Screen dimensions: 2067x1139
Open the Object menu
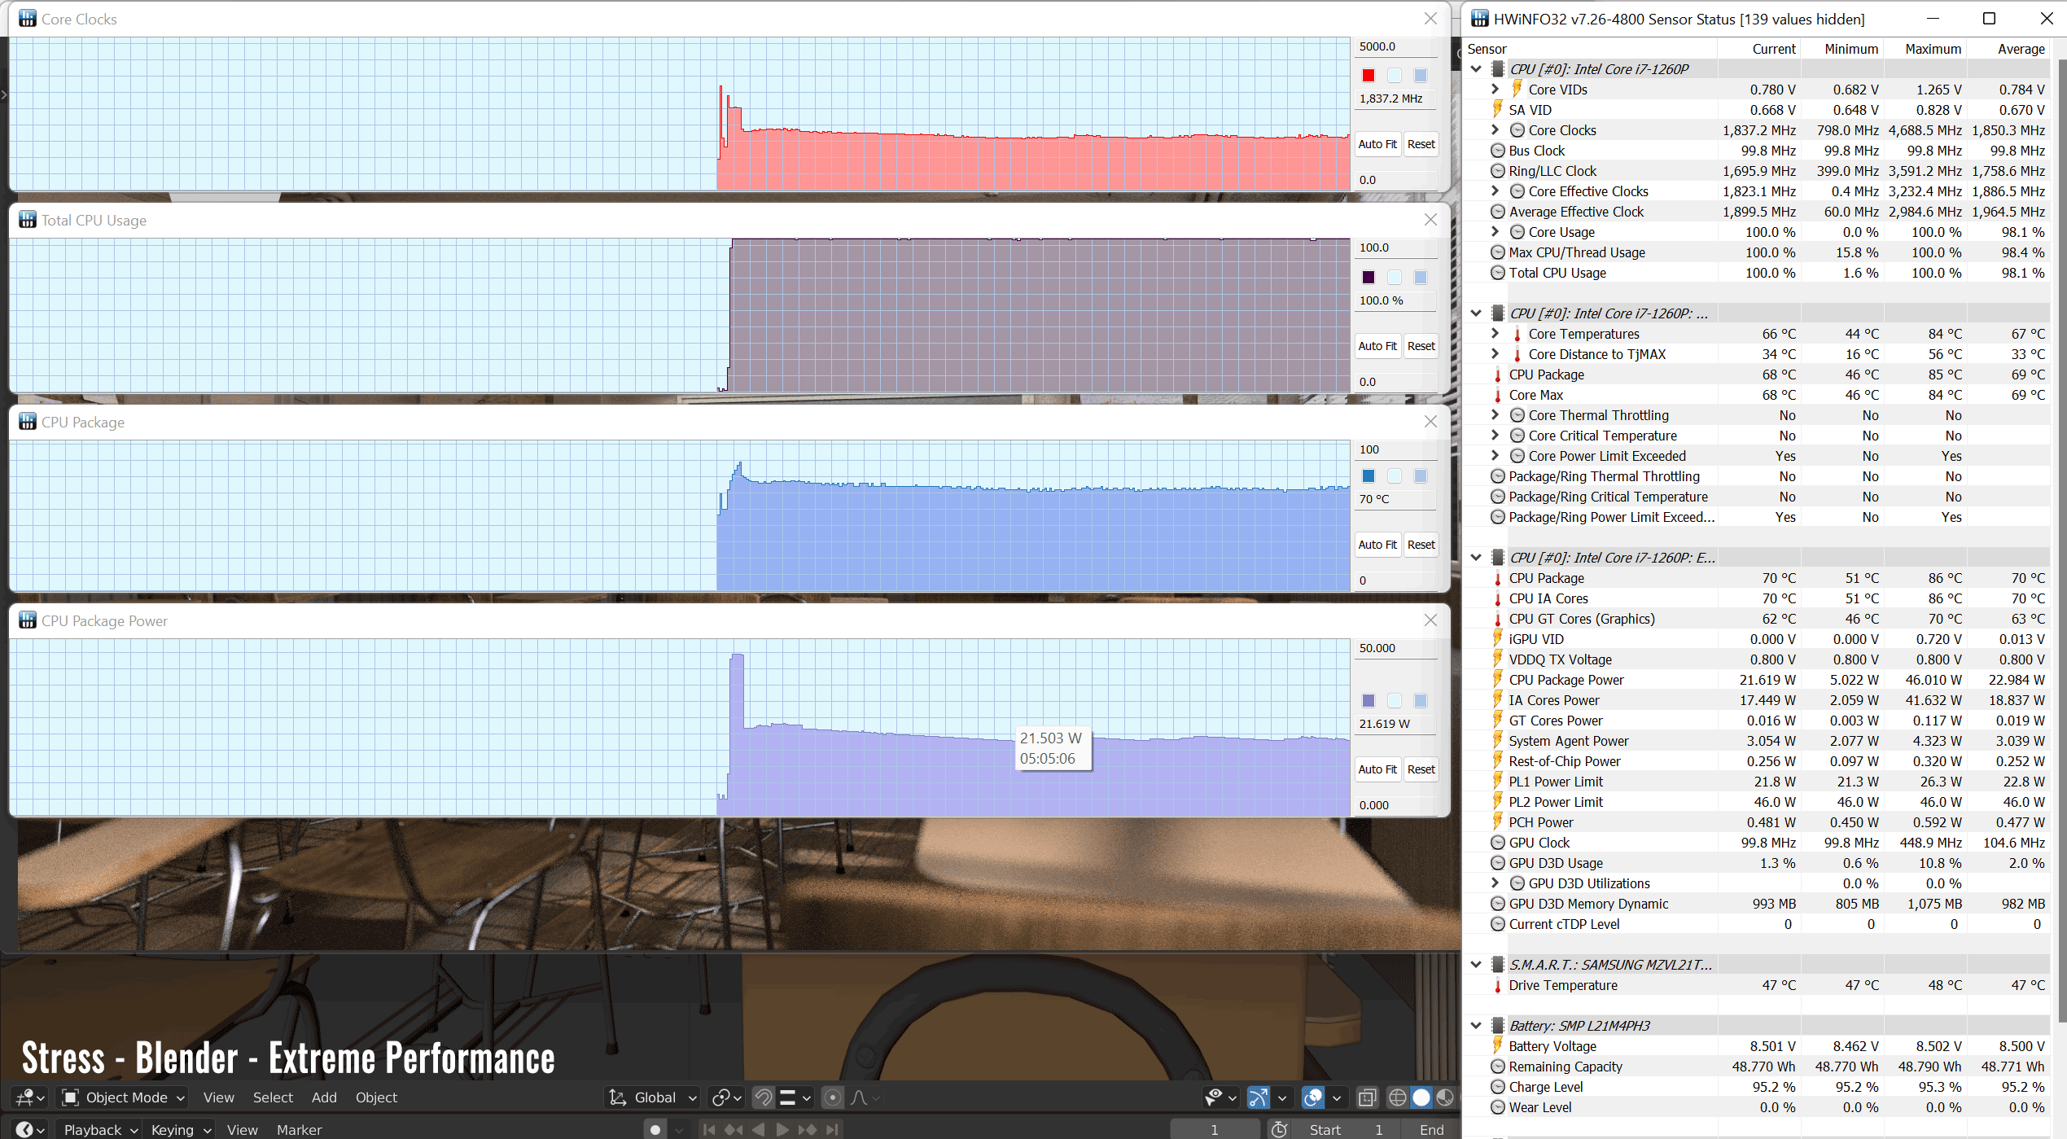tap(376, 1097)
